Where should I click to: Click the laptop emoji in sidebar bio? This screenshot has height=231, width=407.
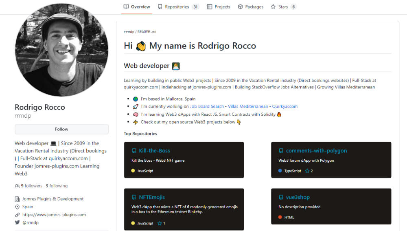pyautogui.click(x=53, y=143)
